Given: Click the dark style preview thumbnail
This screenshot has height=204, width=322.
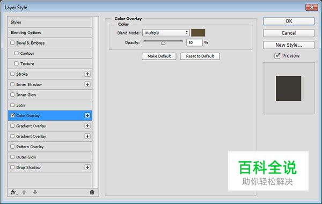Looking at the screenshot, I should tap(289, 89).
